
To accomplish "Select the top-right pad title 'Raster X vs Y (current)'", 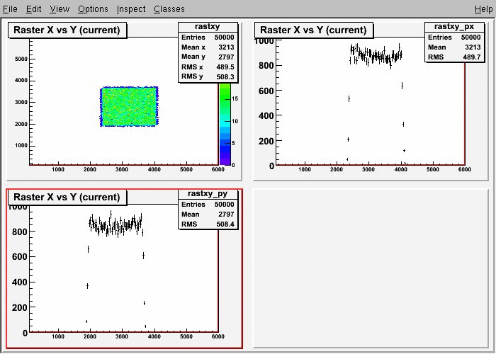I will (x=313, y=30).
